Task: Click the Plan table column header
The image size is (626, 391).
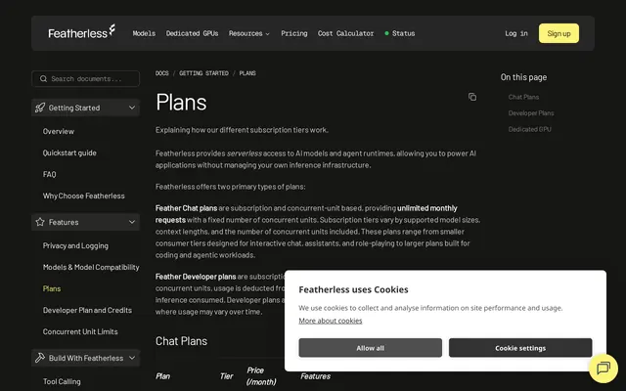Action: point(163,376)
